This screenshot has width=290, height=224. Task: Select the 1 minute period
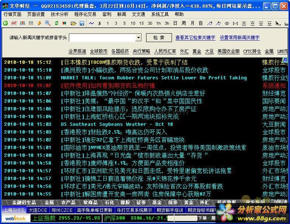coord(108,23)
